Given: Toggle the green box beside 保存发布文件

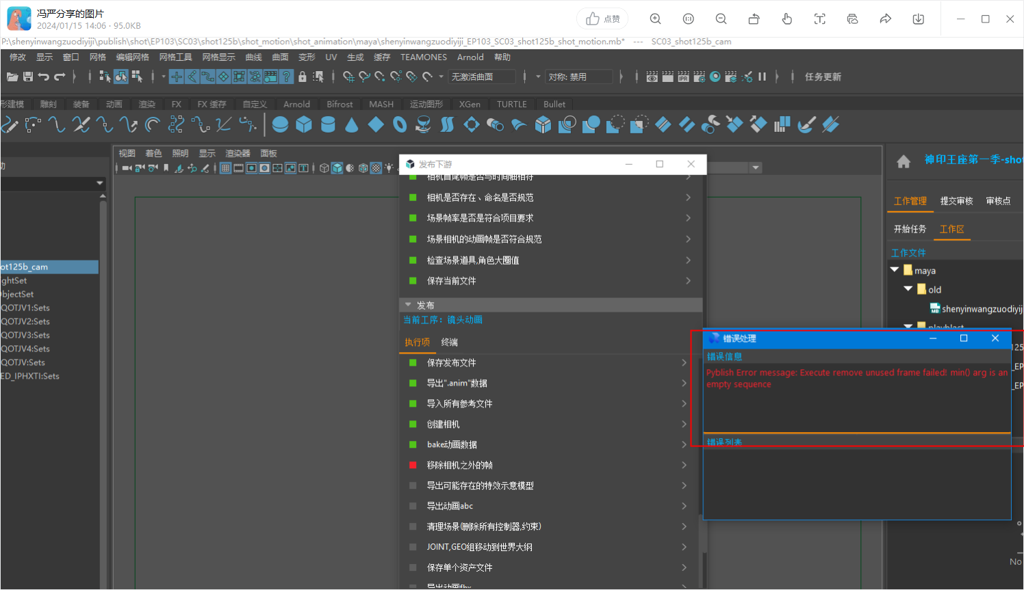Looking at the screenshot, I should pos(413,362).
